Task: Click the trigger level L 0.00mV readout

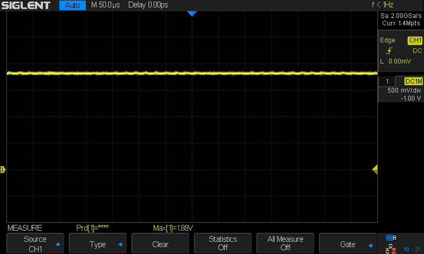Action: coord(395,61)
